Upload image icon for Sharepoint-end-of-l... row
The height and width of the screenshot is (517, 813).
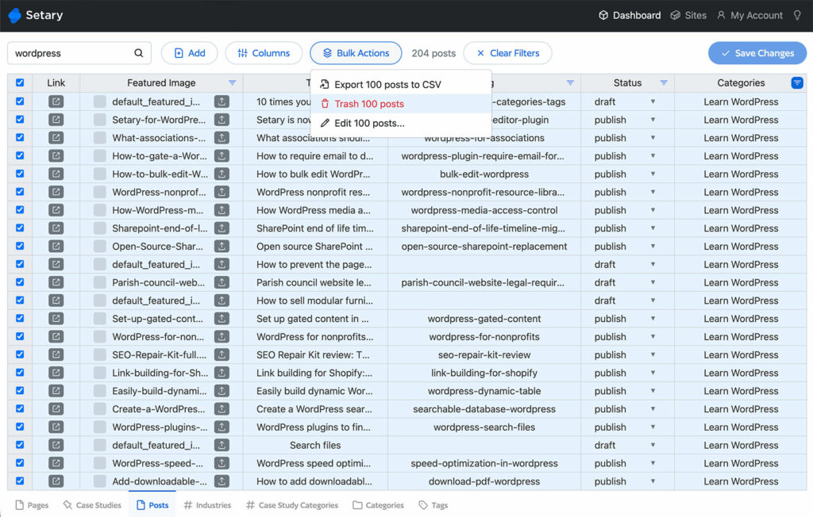coord(222,228)
